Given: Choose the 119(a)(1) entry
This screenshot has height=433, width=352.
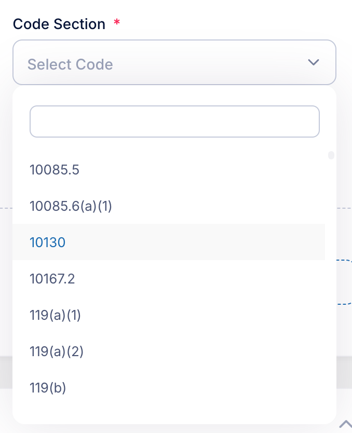Looking at the screenshot, I should tap(169, 315).
